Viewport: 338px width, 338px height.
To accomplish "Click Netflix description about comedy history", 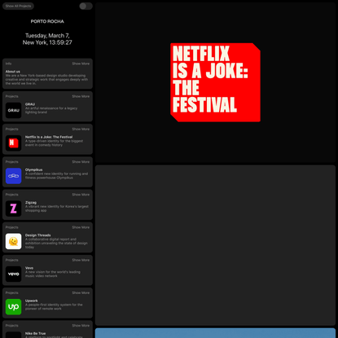I will pos(54,143).
